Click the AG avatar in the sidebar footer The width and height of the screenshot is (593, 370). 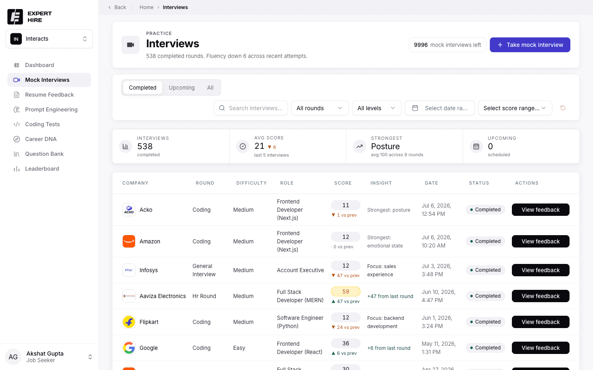click(13, 357)
